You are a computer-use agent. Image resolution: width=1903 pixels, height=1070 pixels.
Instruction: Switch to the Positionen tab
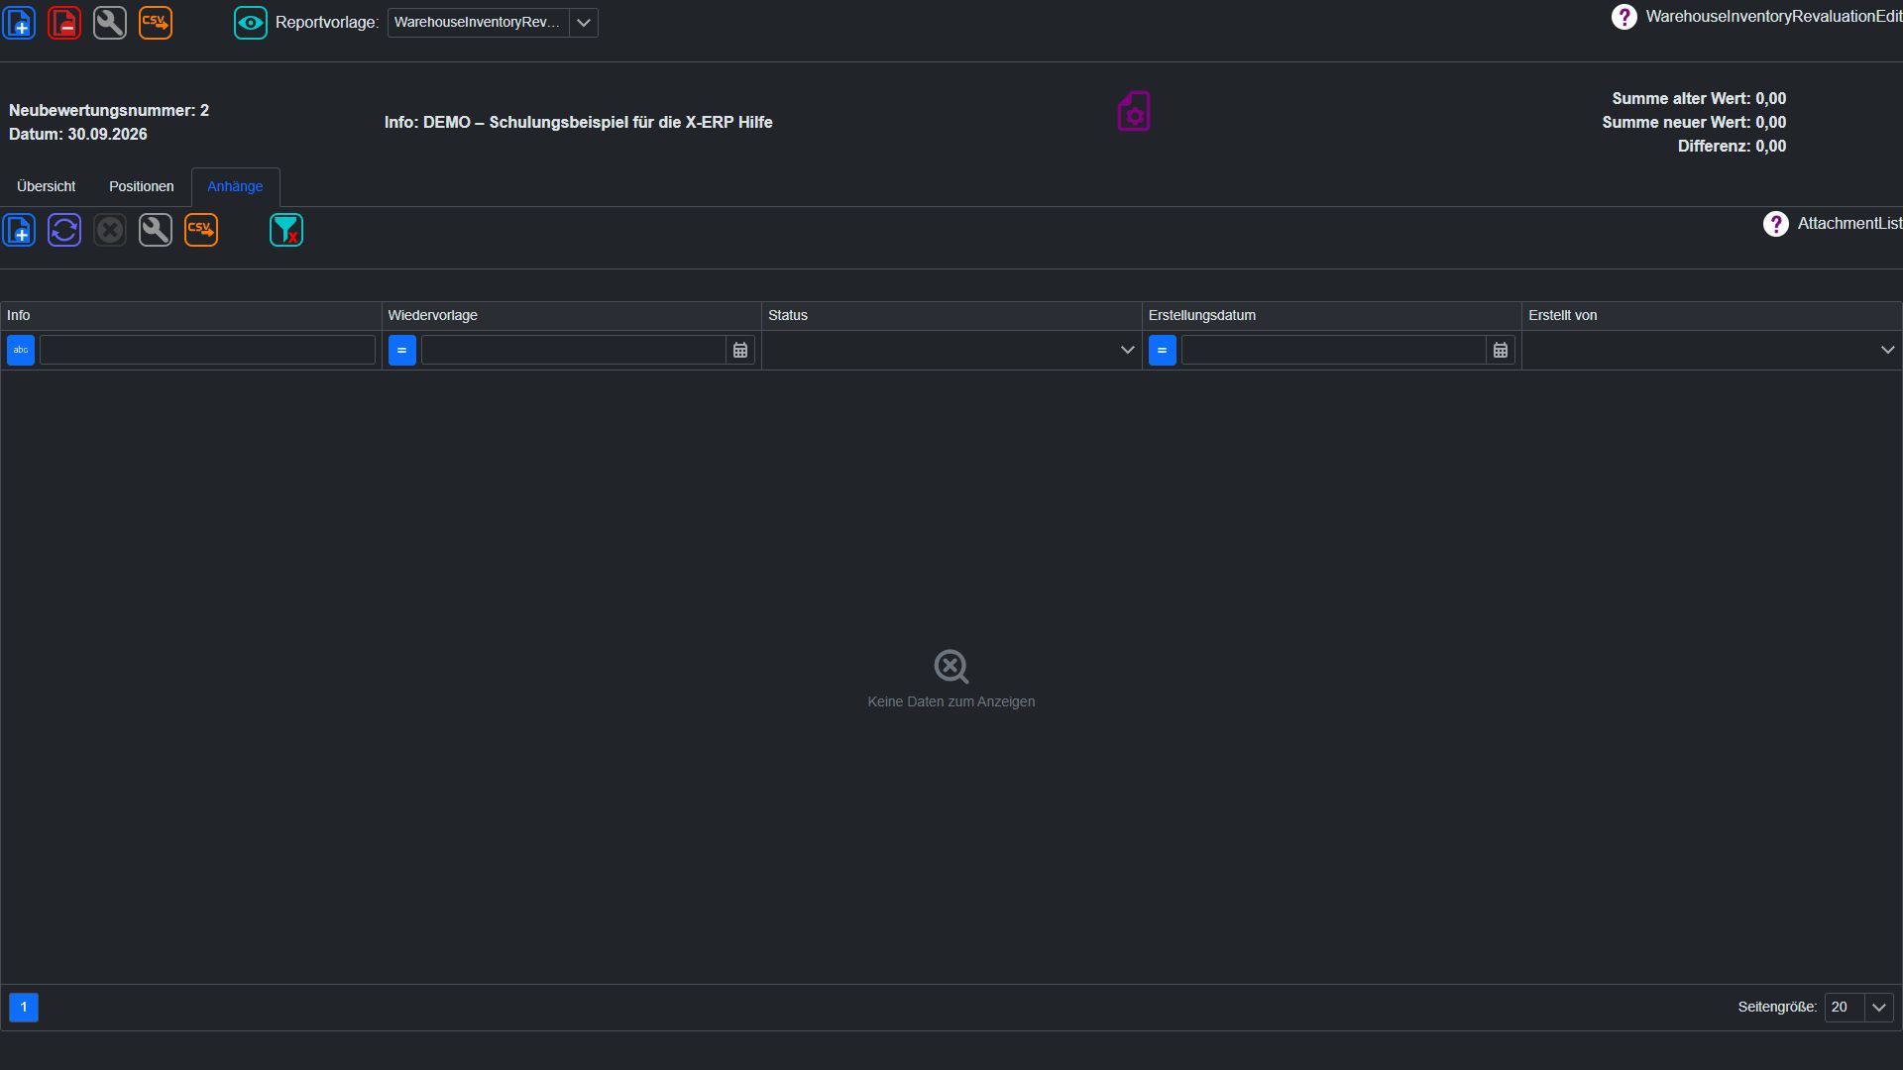coord(141,186)
